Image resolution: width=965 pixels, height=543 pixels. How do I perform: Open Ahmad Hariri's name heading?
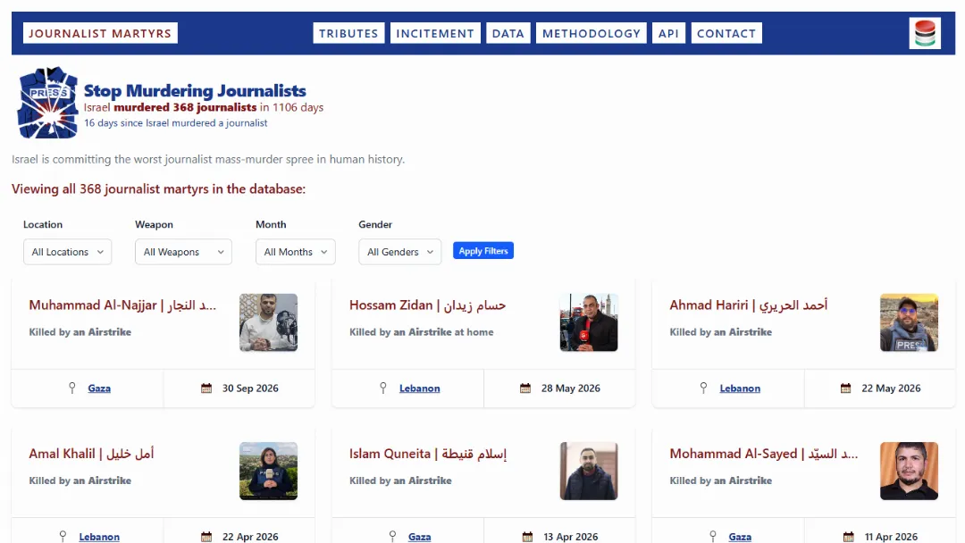[x=749, y=305]
